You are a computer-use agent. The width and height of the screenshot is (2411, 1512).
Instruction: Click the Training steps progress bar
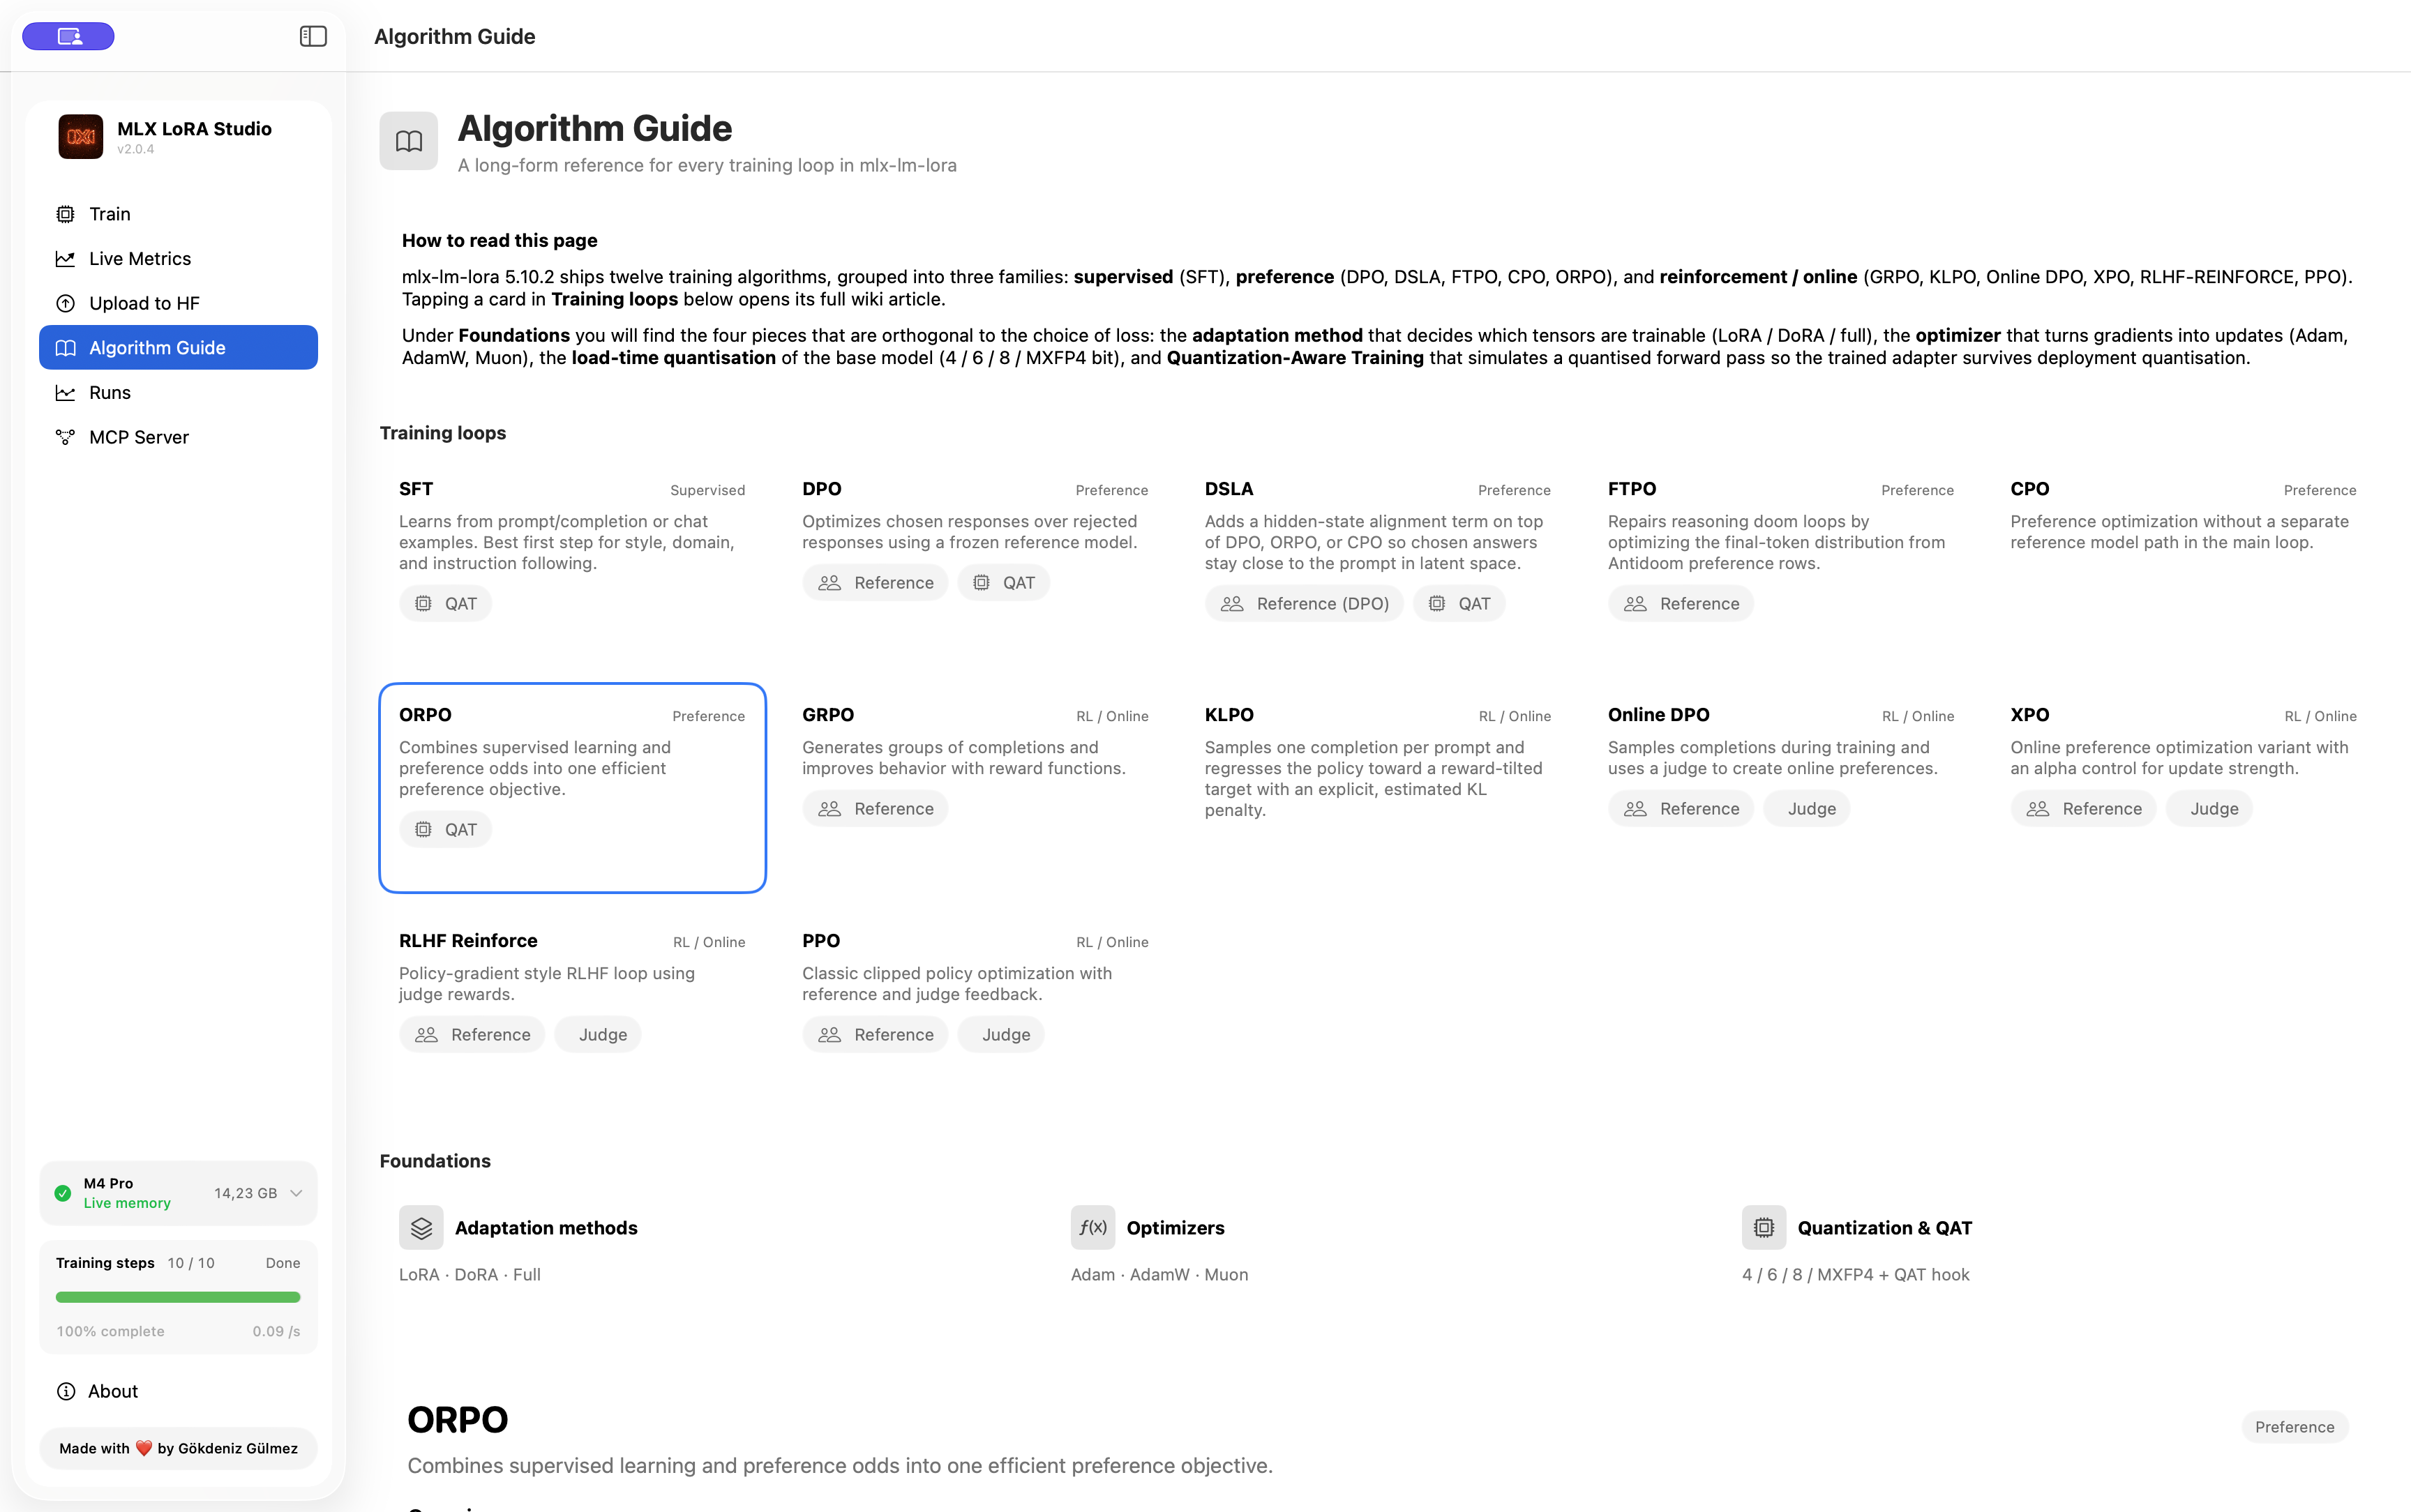pos(178,1297)
